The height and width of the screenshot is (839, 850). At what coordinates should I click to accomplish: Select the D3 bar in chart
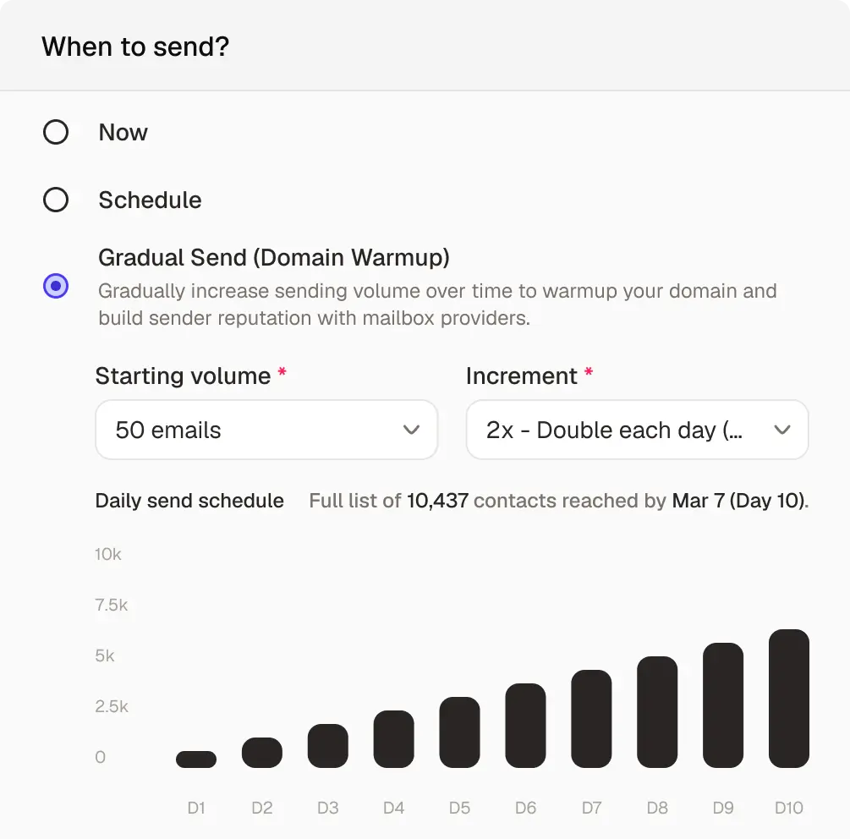point(328,746)
